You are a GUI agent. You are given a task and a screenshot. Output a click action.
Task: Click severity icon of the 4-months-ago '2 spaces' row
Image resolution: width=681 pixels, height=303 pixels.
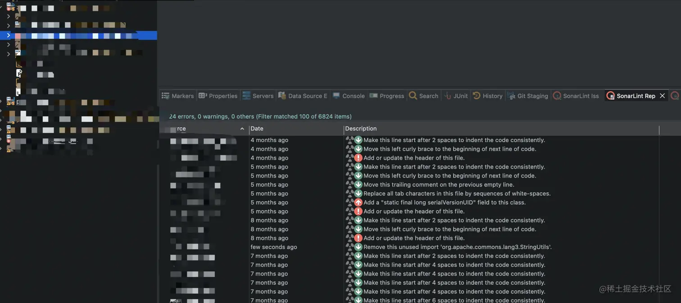click(x=358, y=140)
